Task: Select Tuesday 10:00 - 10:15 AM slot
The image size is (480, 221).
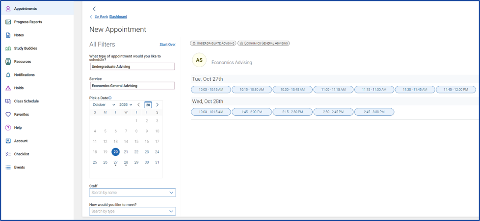Action: (x=211, y=90)
